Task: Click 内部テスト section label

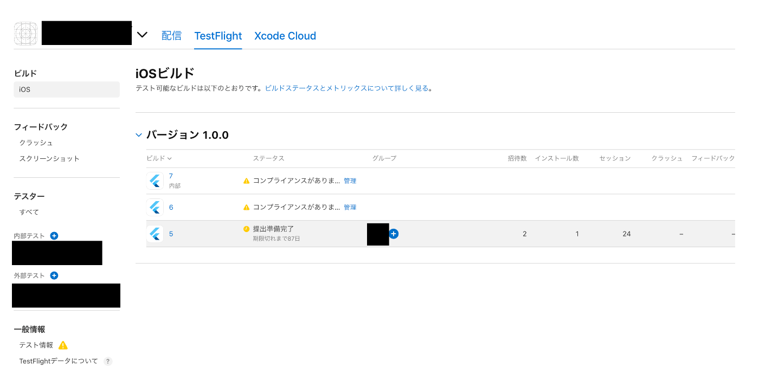Action: pos(29,236)
